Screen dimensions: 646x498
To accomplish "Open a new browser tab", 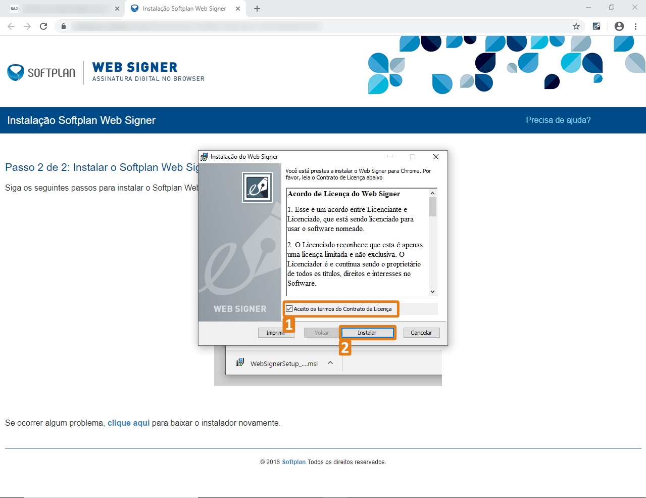I will pos(257,9).
